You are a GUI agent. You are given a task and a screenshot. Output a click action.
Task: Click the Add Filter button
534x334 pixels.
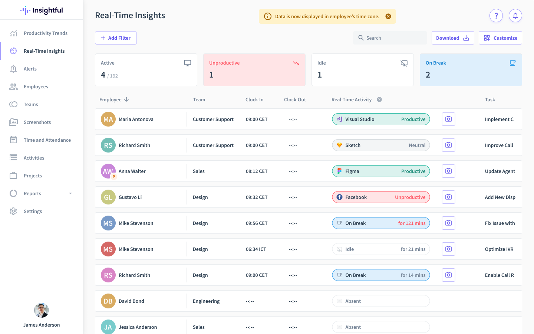pyautogui.click(x=116, y=38)
